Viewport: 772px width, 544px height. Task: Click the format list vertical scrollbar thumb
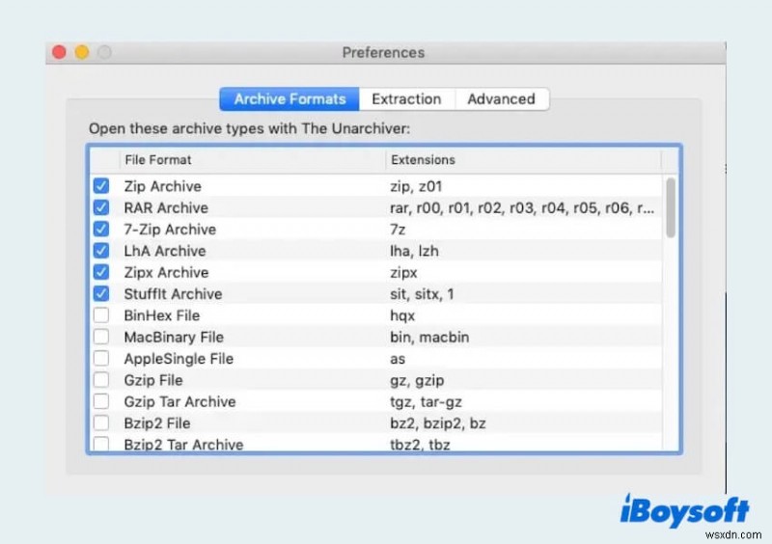(671, 208)
